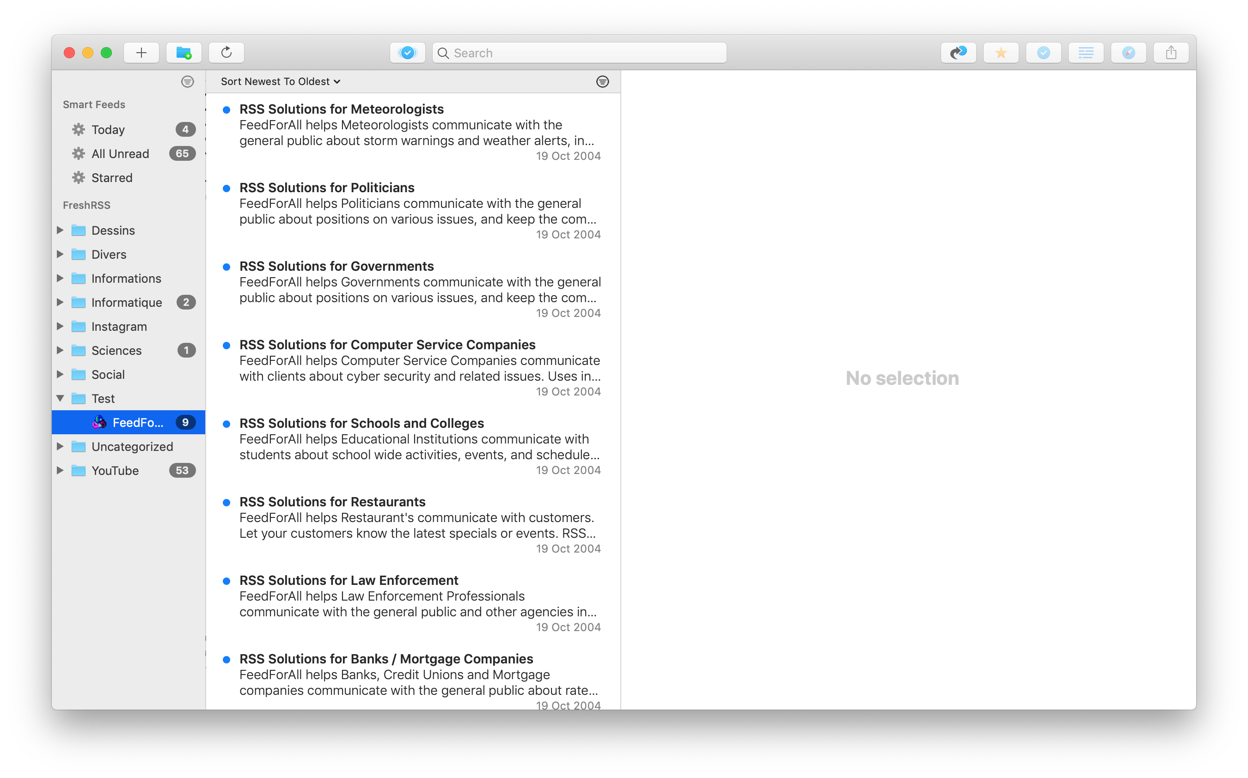Toggle the sidebar filter icon

tap(187, 81)
